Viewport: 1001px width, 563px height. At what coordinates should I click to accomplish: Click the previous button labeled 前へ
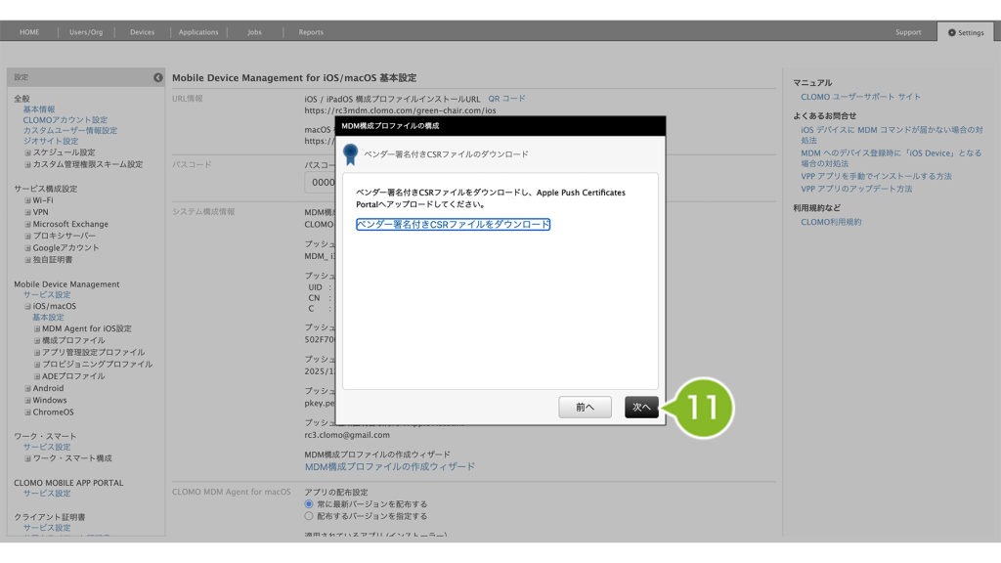click(585, 408)
